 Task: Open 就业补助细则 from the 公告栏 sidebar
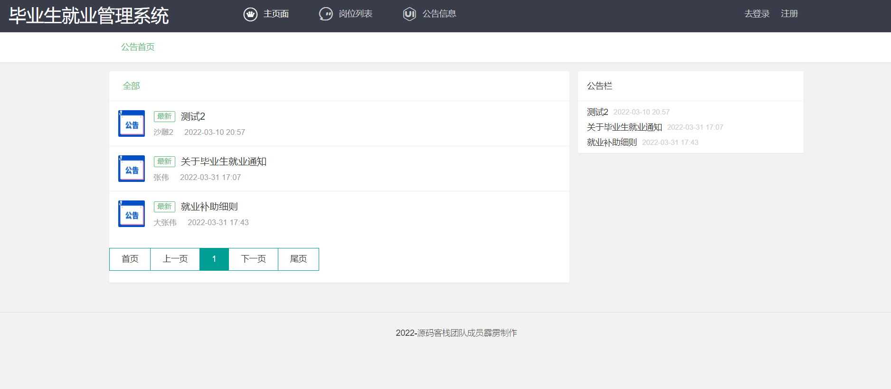click(612, 142)
